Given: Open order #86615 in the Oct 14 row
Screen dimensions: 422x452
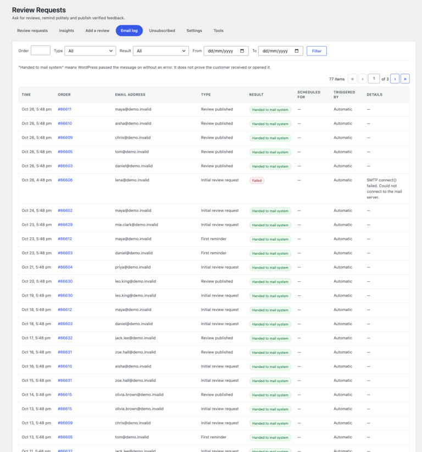Looking at the screenshot, I should point(65,395).
